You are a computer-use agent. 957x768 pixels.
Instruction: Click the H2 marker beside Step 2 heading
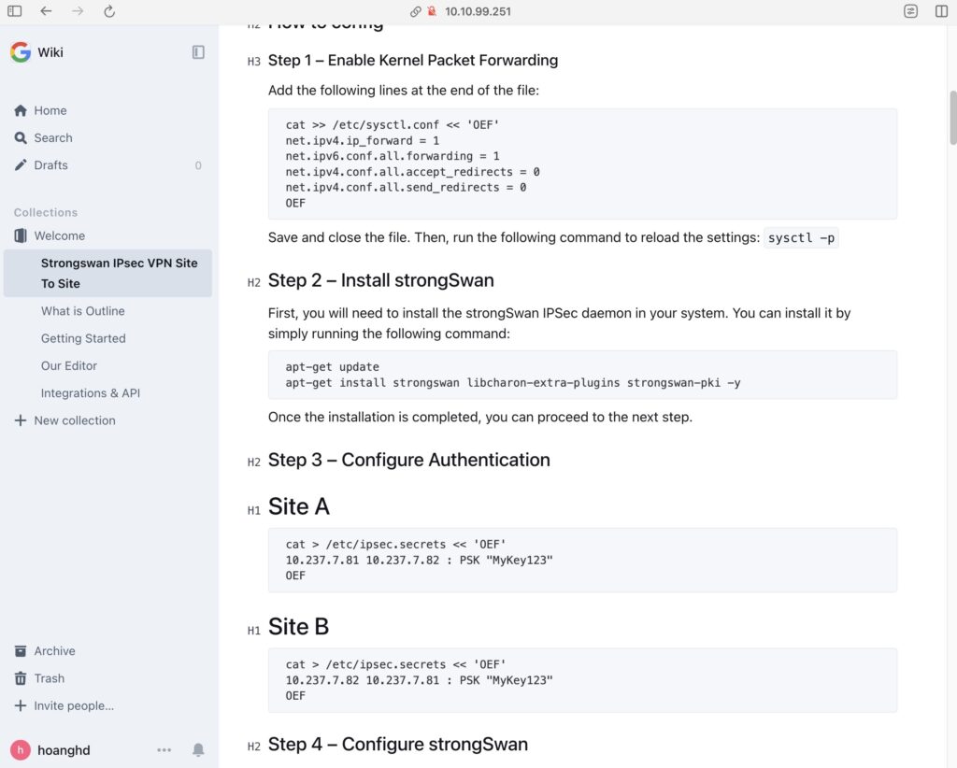[254, 282]
